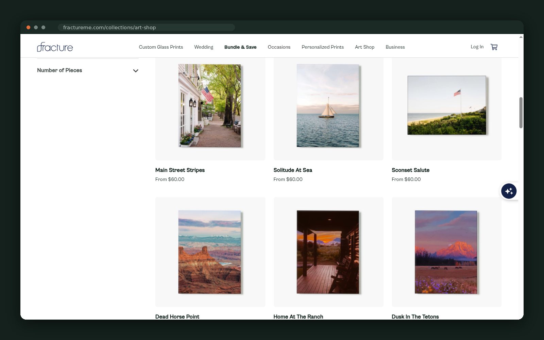Open Main Street Stripes product title

click(180, 170)
